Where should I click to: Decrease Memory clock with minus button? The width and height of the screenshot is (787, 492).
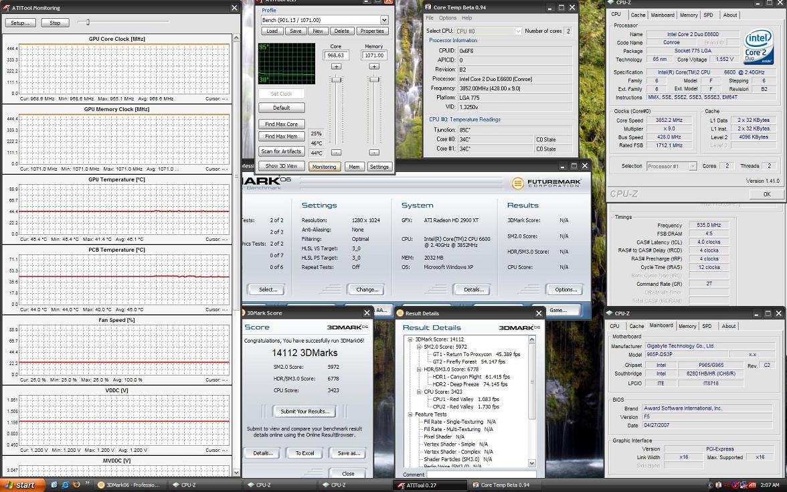pyautogui.click(x=374, y=152)
